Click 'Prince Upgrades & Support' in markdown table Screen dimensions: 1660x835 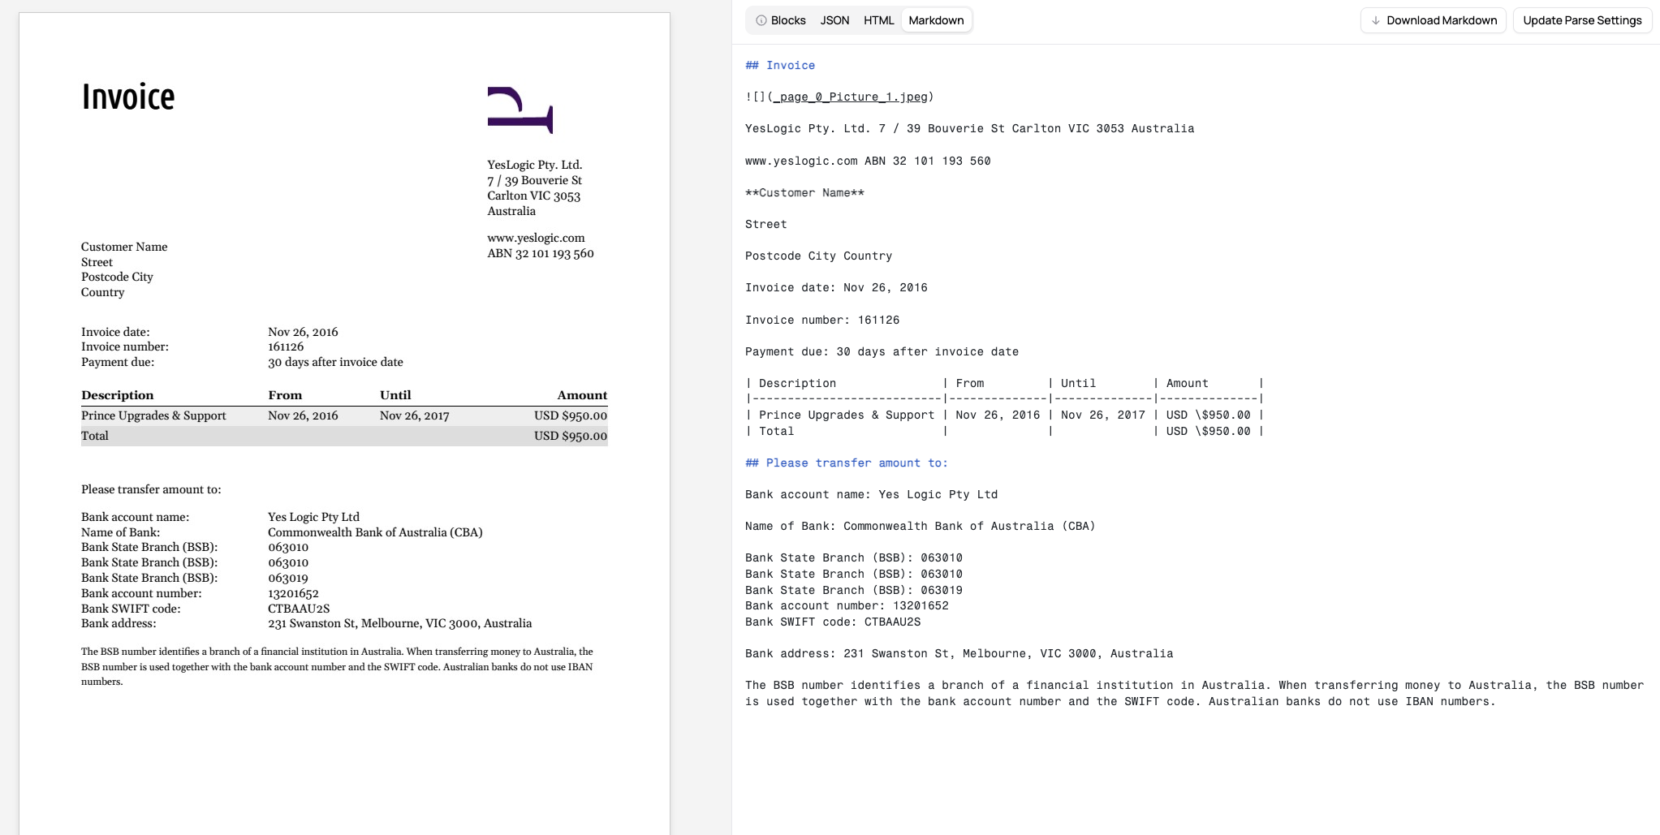(847, 415)
